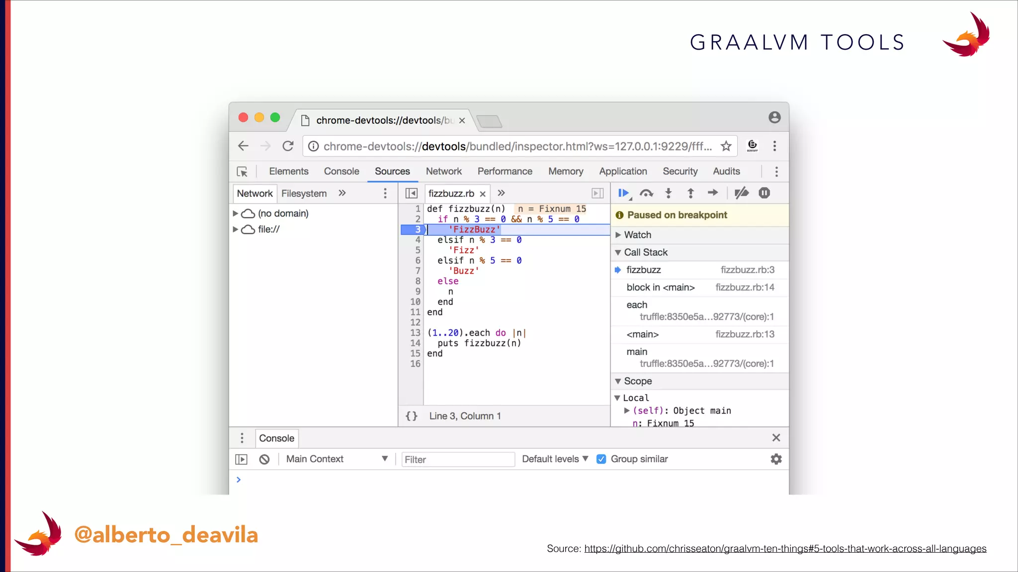Open a new browser tab
The width and height of the screenshot is (1018, 572).
pyautogui.click(x=489, y=121)
